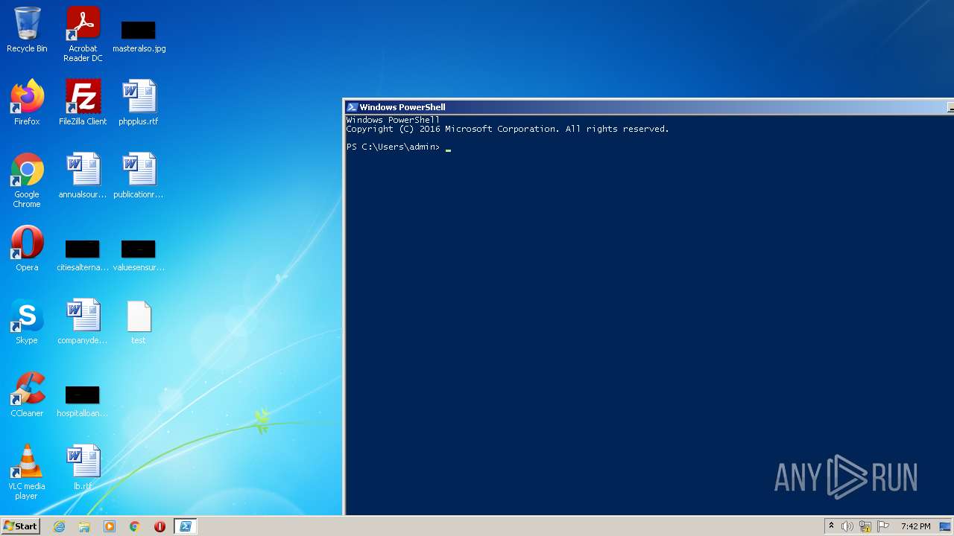Launch Windows Media Player from taskbar

click(x=110, y=526)
